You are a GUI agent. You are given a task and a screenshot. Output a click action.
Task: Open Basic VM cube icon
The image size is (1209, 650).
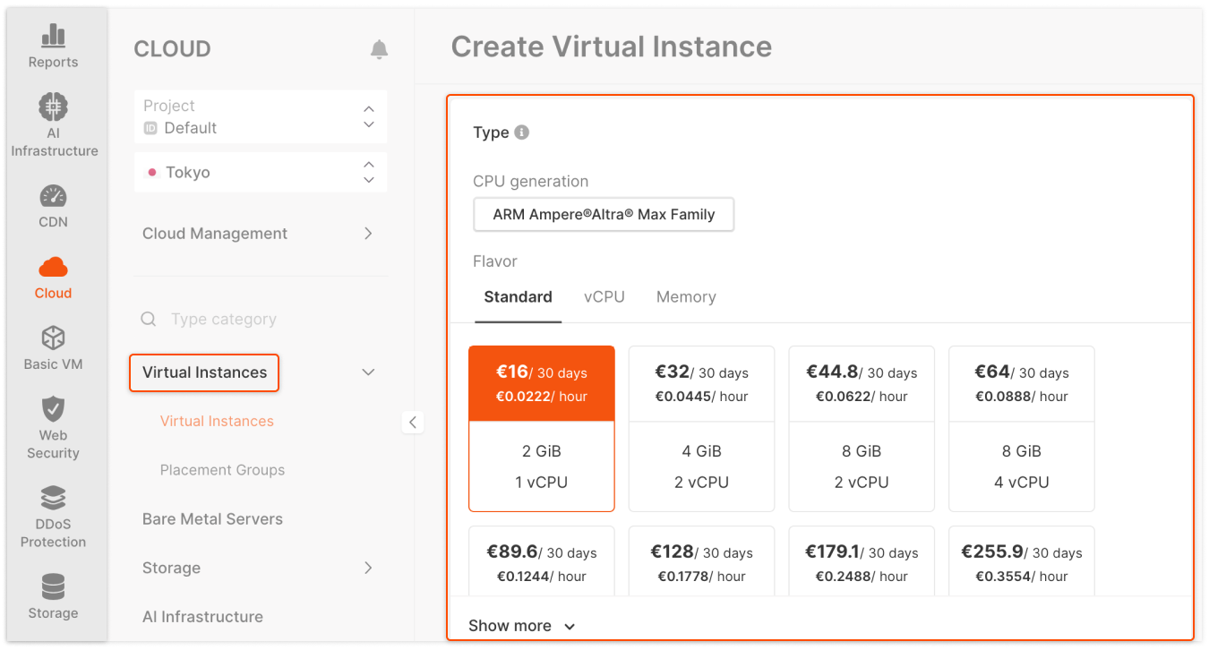[53, 338]
